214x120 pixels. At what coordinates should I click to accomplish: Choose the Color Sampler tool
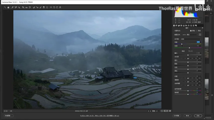coord(16,7)
